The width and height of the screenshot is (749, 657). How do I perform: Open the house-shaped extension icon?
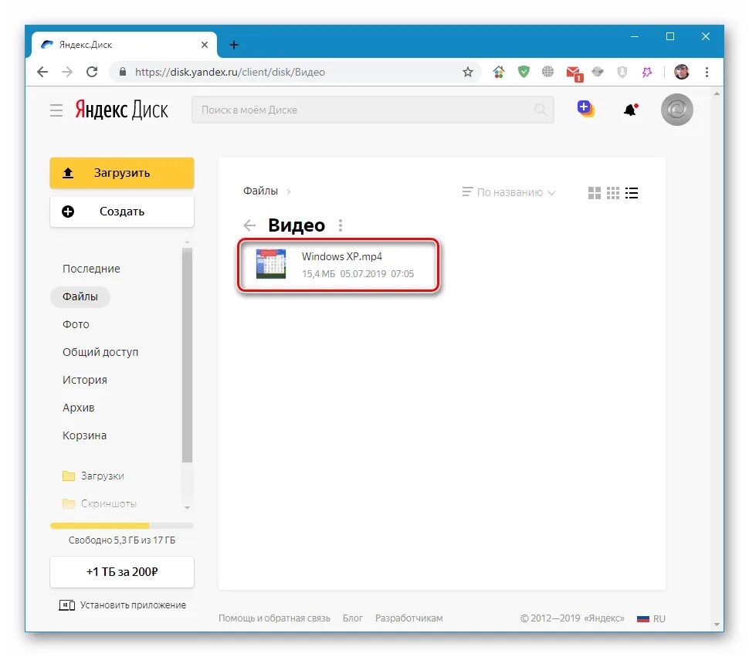[498, 72]
